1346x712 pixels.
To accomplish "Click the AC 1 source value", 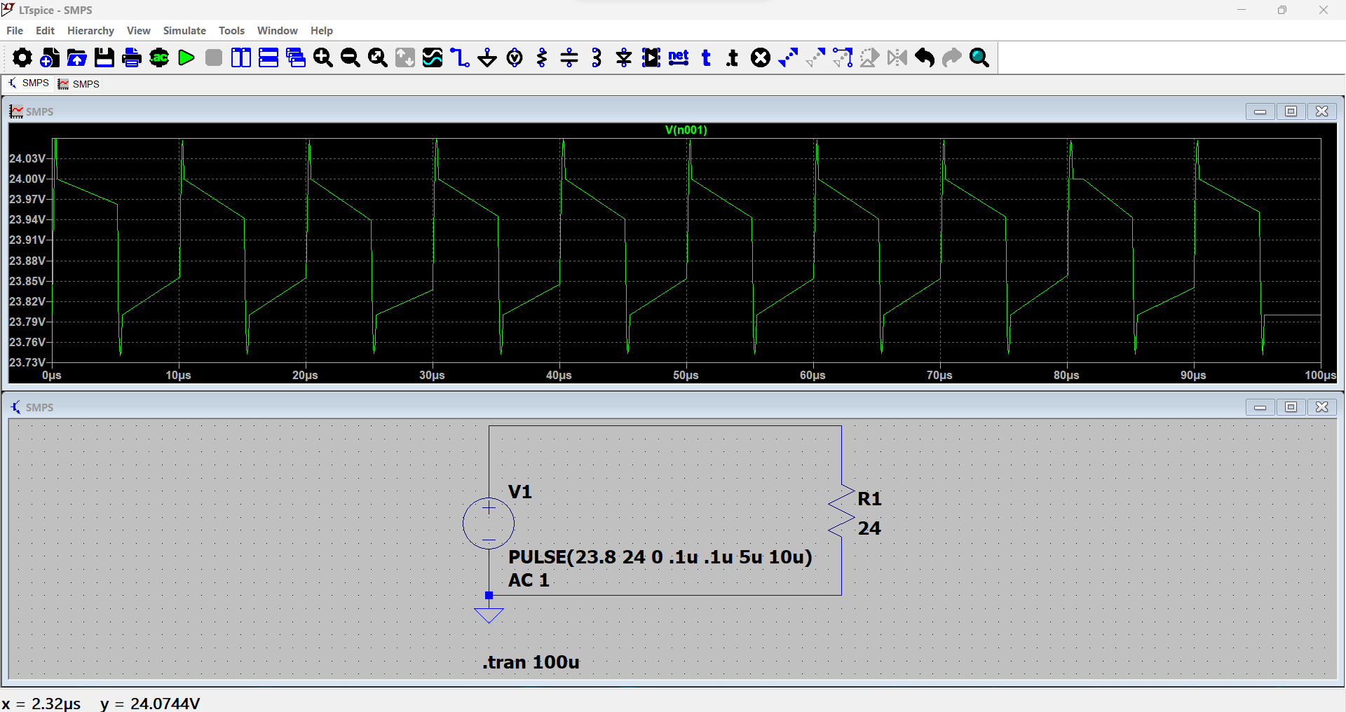I will click(529, 580).
